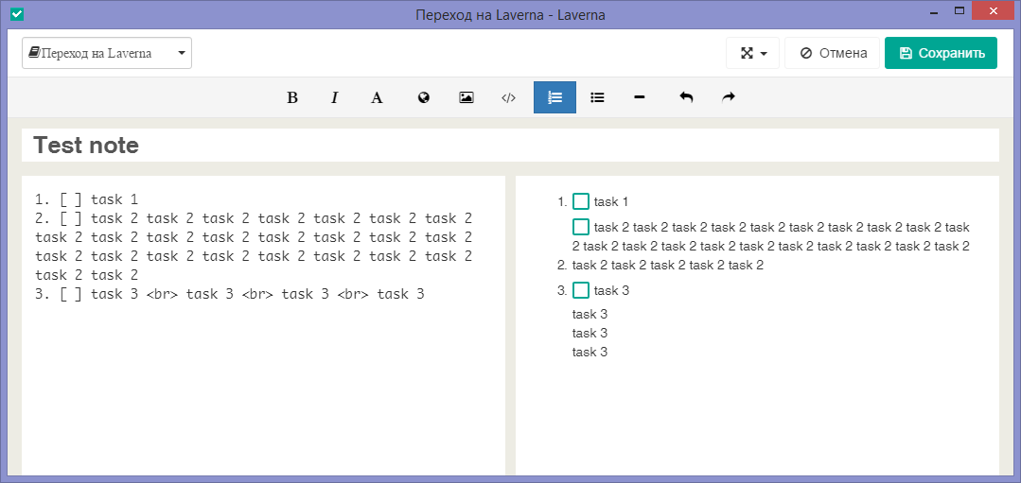The image size is (1021, 483).
Task: Apply italic formatting
Action: (x=334, y=97)
